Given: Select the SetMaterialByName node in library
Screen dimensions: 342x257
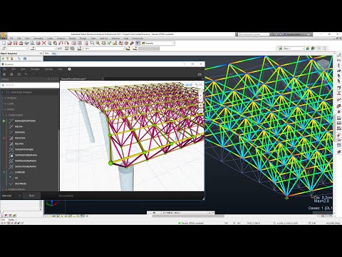Looking at the screenshot, I should 26,155.
